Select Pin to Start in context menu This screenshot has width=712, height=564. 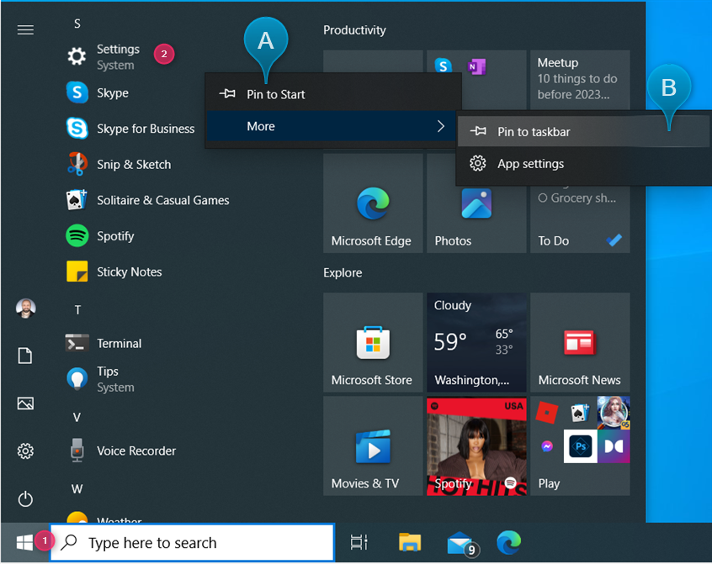332,94
